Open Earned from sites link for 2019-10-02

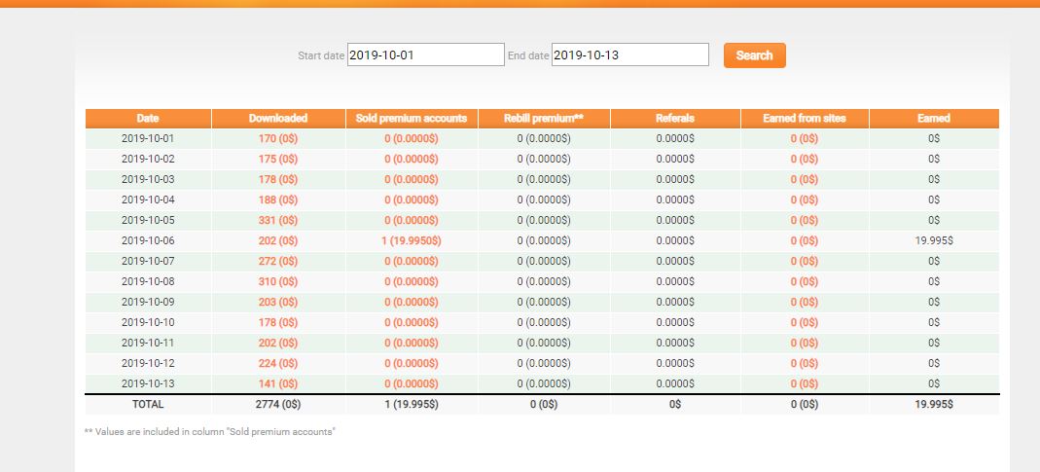click(x=805, y=160)
